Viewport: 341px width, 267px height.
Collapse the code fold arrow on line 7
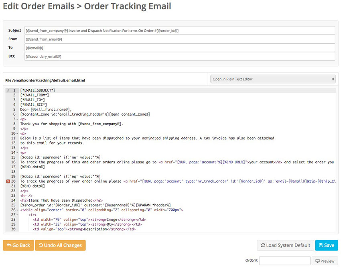17,119
